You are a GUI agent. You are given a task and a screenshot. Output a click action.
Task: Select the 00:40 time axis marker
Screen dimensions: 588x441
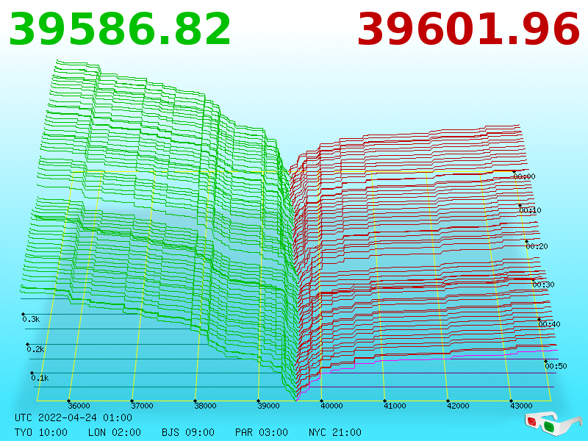549,324
